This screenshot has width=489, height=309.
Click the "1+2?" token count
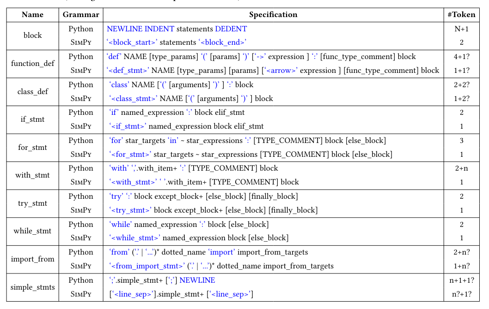[462, 99]
